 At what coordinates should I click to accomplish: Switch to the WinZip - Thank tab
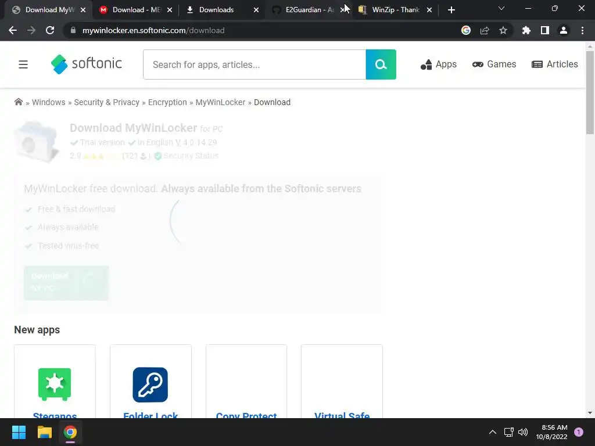tap(395, 10)
